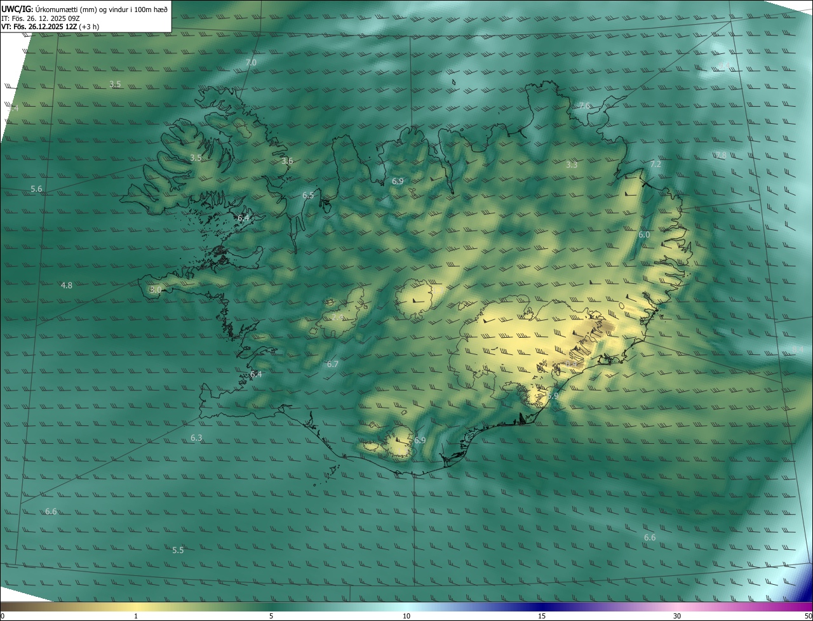Click the 5 tick on colour scale
Viewport: 813px width, 621px height.
coord(271,616)
